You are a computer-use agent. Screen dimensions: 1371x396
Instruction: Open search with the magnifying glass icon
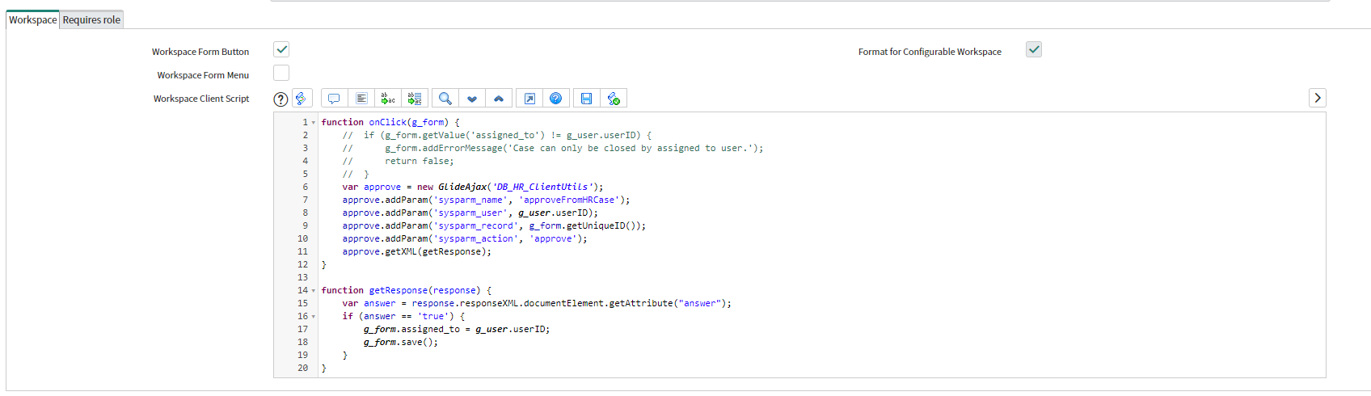(445, 99)
